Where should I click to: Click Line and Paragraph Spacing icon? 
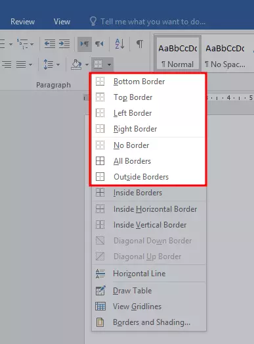(49, 64)
